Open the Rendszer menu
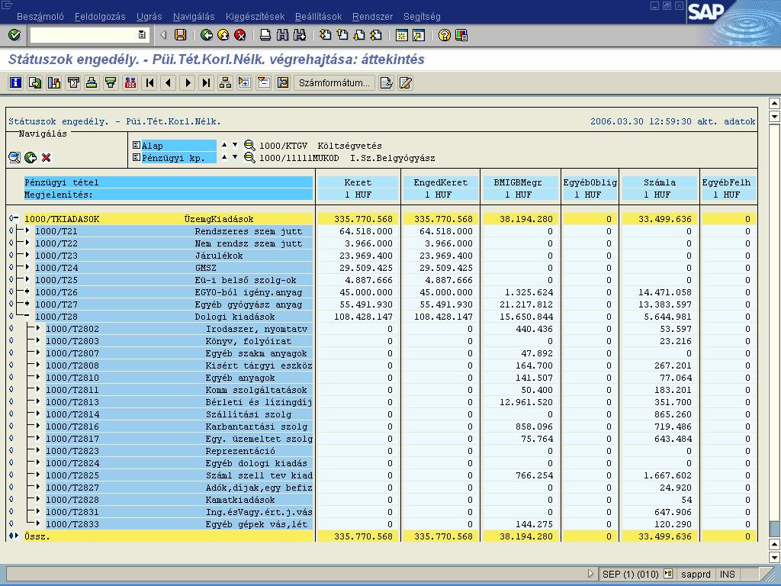 (372, 17)
